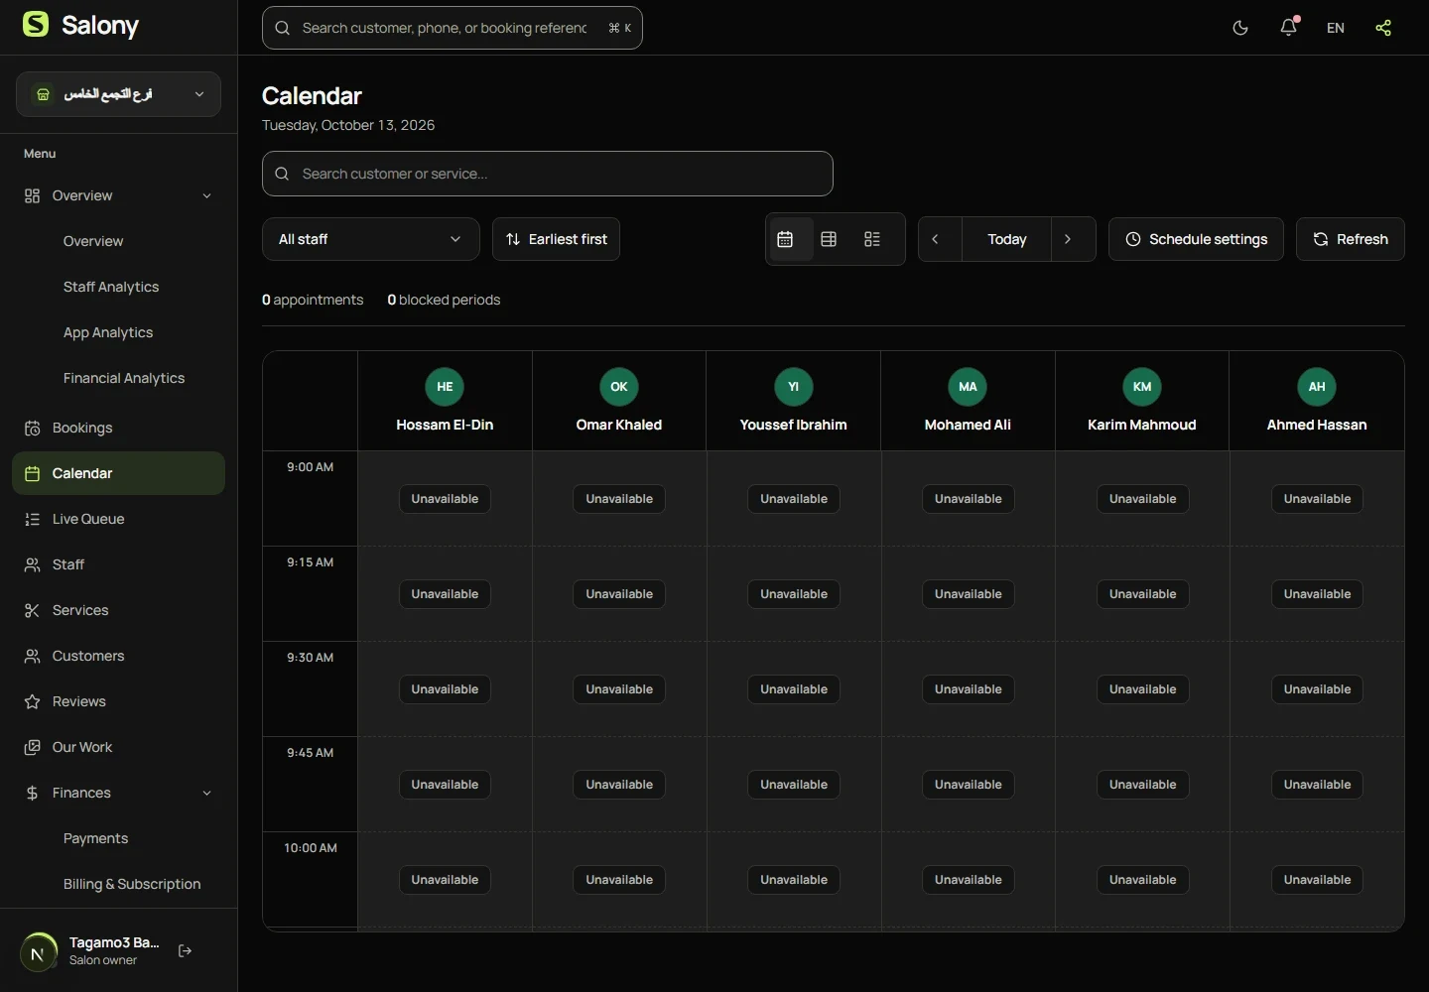
Task: Click Hossam El-Din HE avatar
Action: 445,387
